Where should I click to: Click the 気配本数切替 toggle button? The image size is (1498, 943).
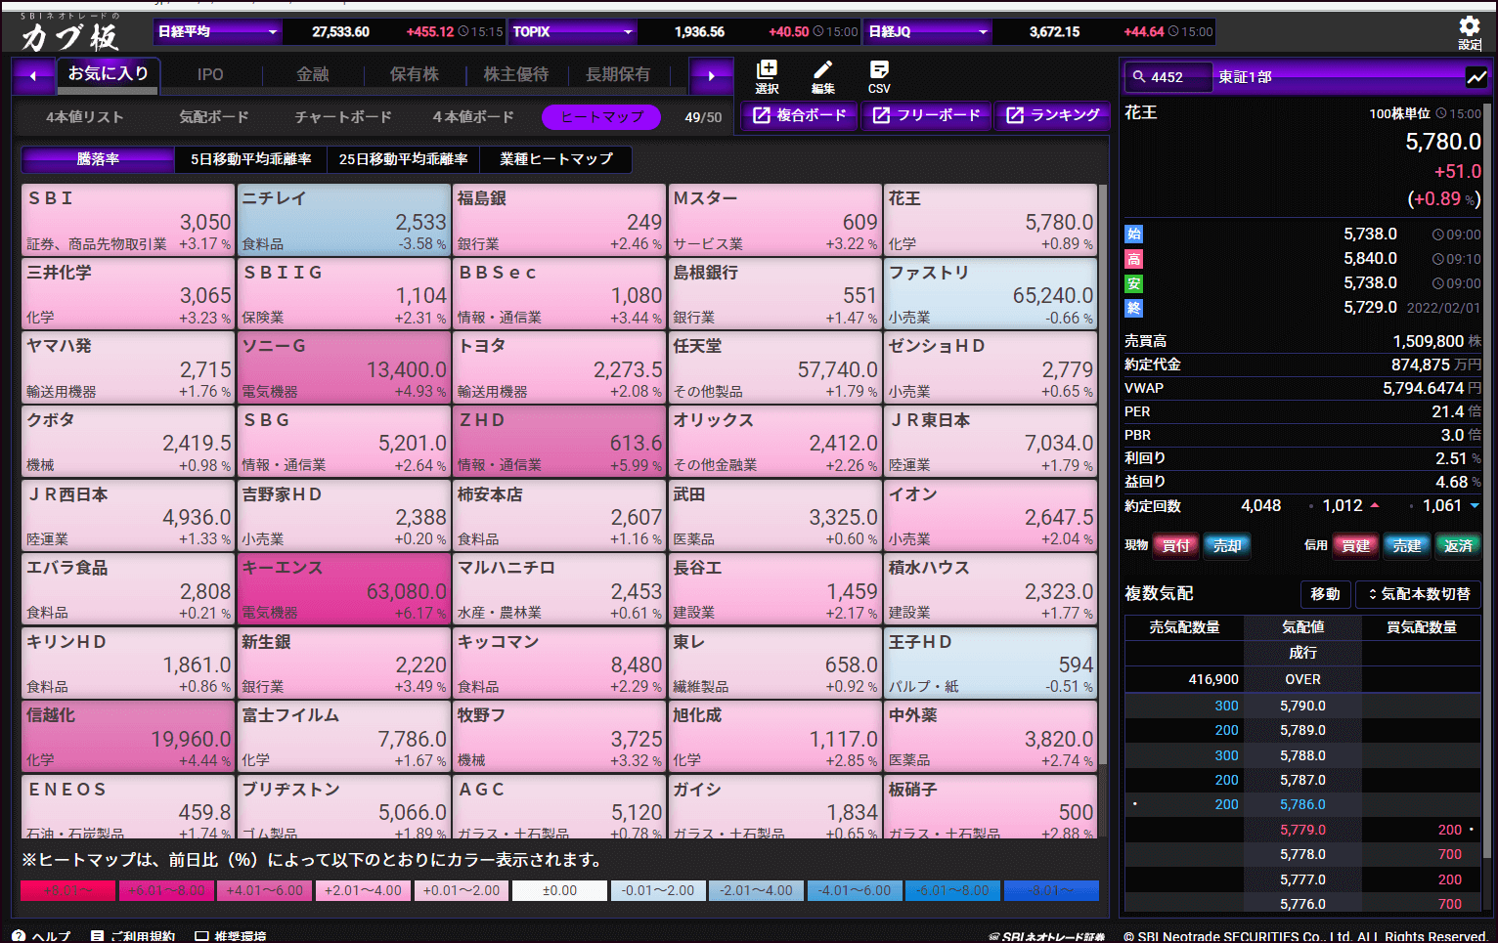pyautogui.click(x=1418, y=593)
